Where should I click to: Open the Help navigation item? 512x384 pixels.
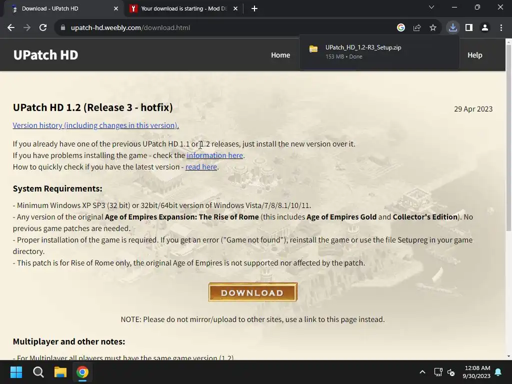pyautogui.click(x=475, y=55)
